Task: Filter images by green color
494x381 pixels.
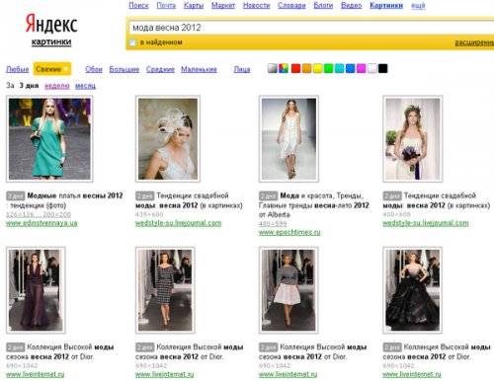Action: pyautogui.click(x=328, y=68)
